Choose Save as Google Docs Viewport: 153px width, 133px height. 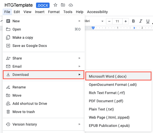coord(43,46)
